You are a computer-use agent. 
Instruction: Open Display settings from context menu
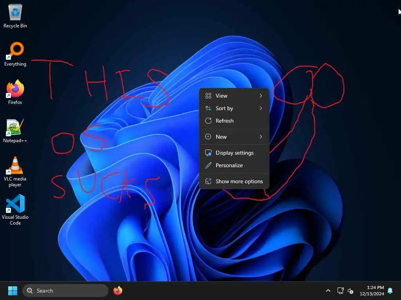click(x=234, y=153)
